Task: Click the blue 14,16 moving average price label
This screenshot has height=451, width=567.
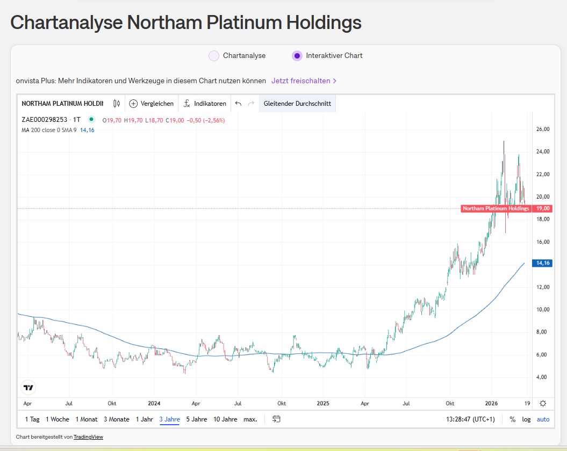Action: [x=543, y=263]
